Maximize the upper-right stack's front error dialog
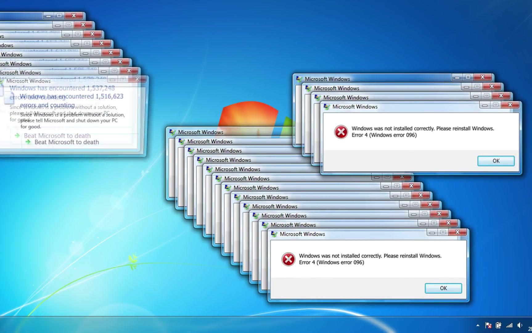The height and width of the screenshot is (333, 532). [496, 105]
